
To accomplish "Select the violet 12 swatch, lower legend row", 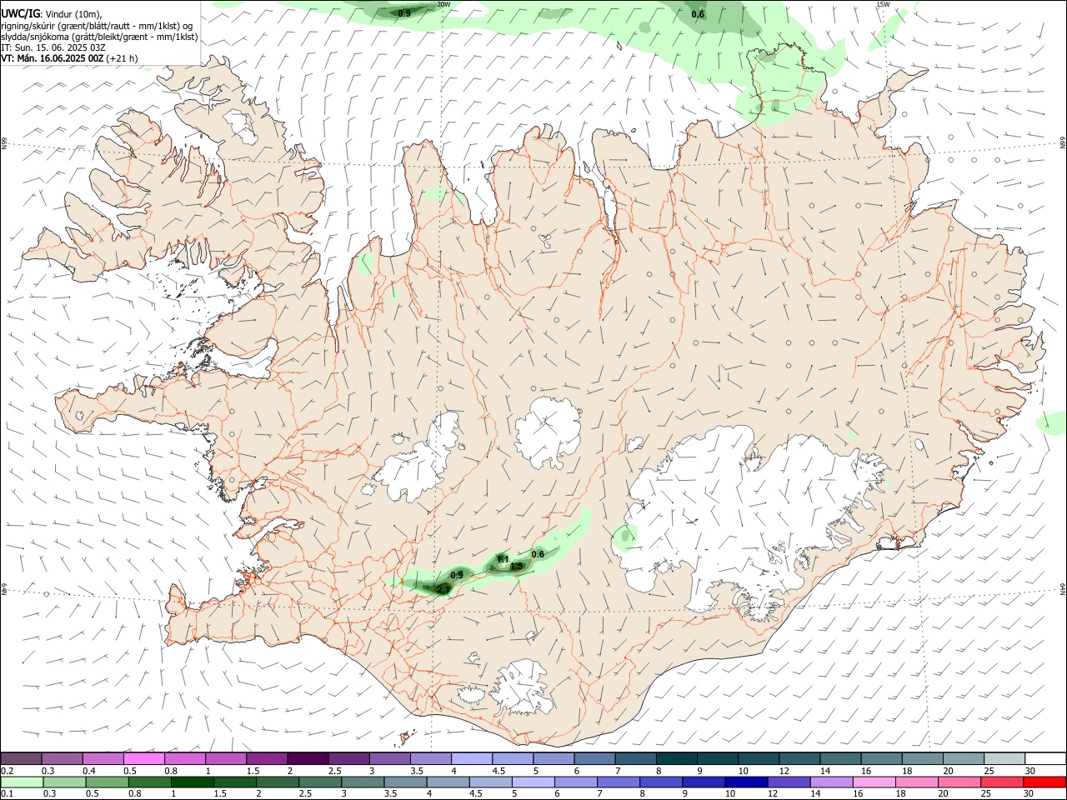I will tap(789, 782).
